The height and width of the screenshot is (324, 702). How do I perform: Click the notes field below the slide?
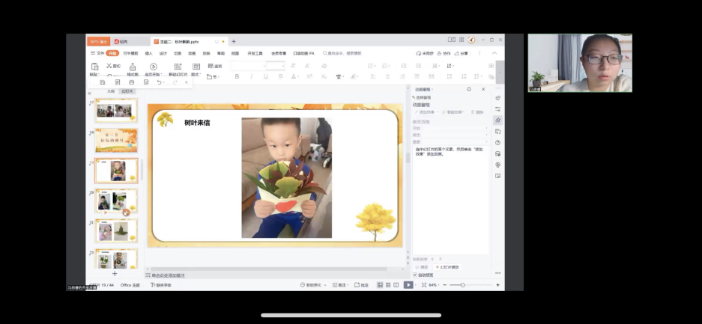coord(275,275)
